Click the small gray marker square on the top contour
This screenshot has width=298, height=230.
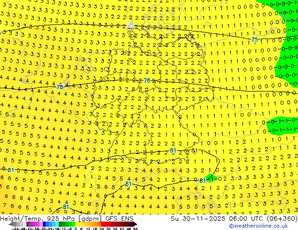click(x=130, y=25)
